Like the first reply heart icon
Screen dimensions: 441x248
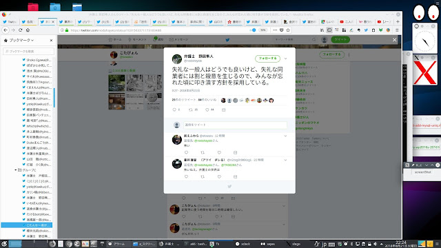(219, 152)
